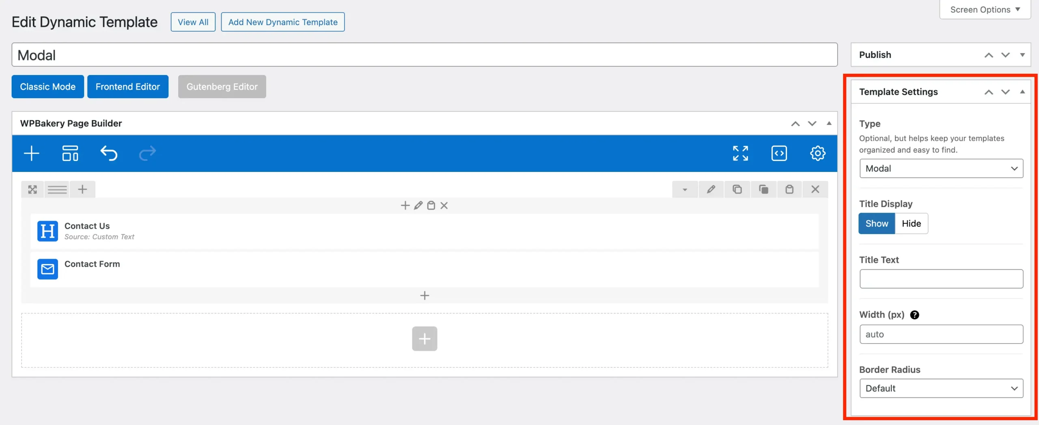Open the Templates library icon
1039x425 pixels.
(x=69, y=153)
